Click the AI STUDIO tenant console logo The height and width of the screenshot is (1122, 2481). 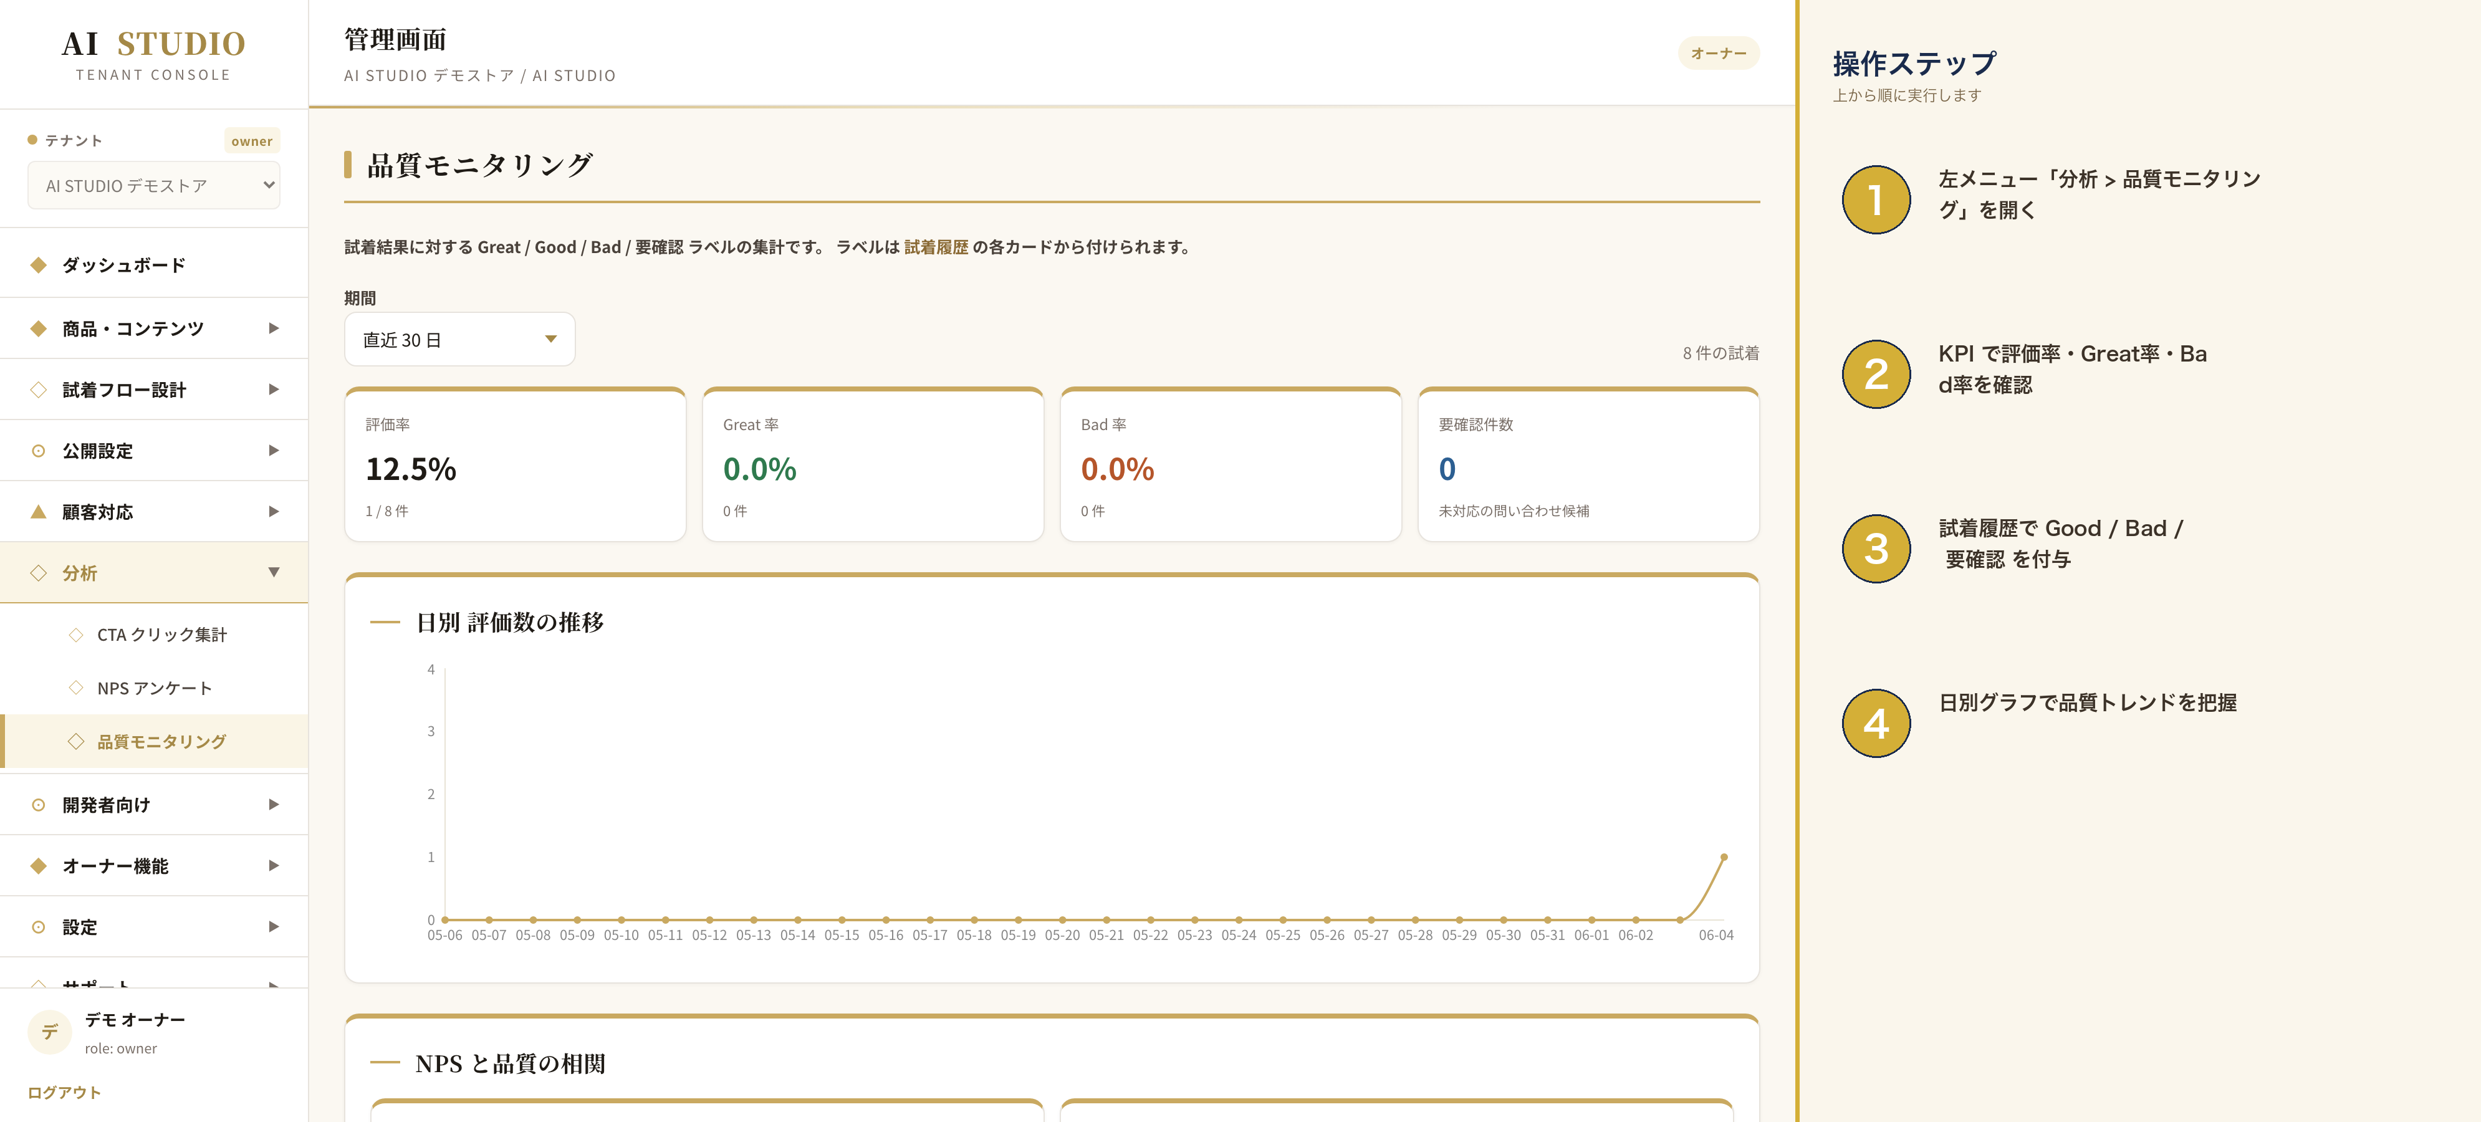(x=154, y=55)
